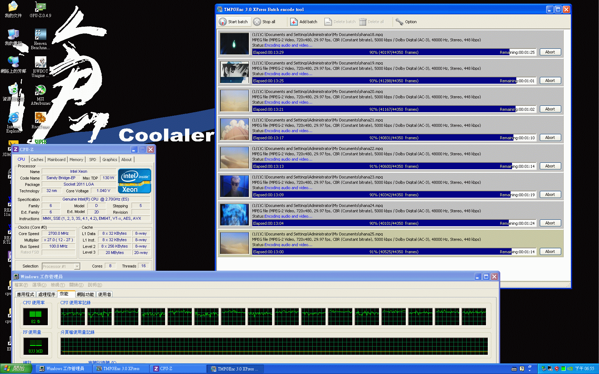Click the PF usage gauge showing 833 MB
599x374 pixels.
click(x=35, y=346)
